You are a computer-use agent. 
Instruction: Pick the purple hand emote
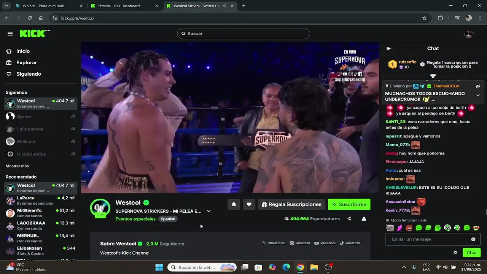point(399,228)
